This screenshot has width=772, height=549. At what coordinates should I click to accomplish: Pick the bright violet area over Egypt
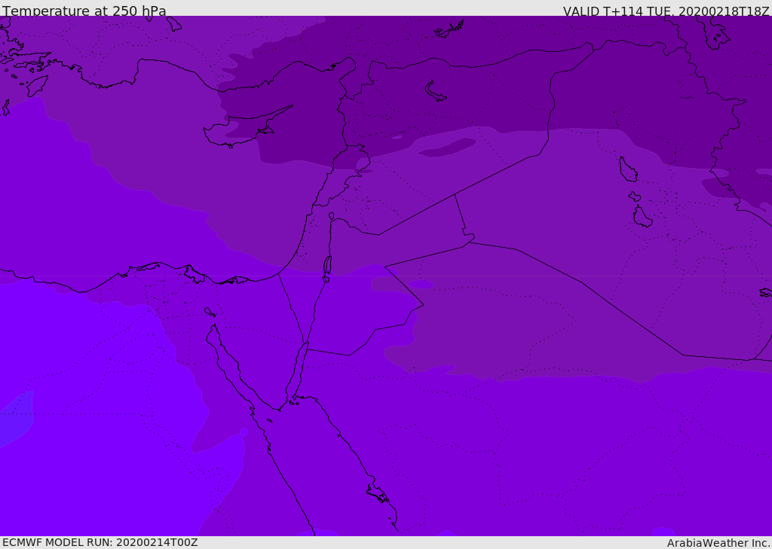98,452
